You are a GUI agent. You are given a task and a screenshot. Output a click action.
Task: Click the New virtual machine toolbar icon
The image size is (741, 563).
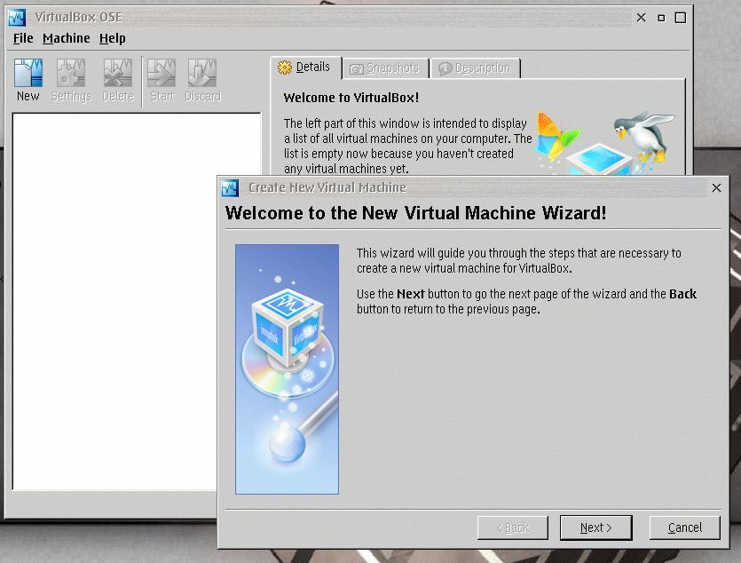click(28, 74)
